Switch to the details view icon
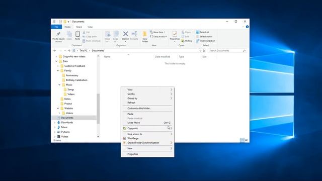The height and width of the screenshot is (181, 322). click(242, 140)
